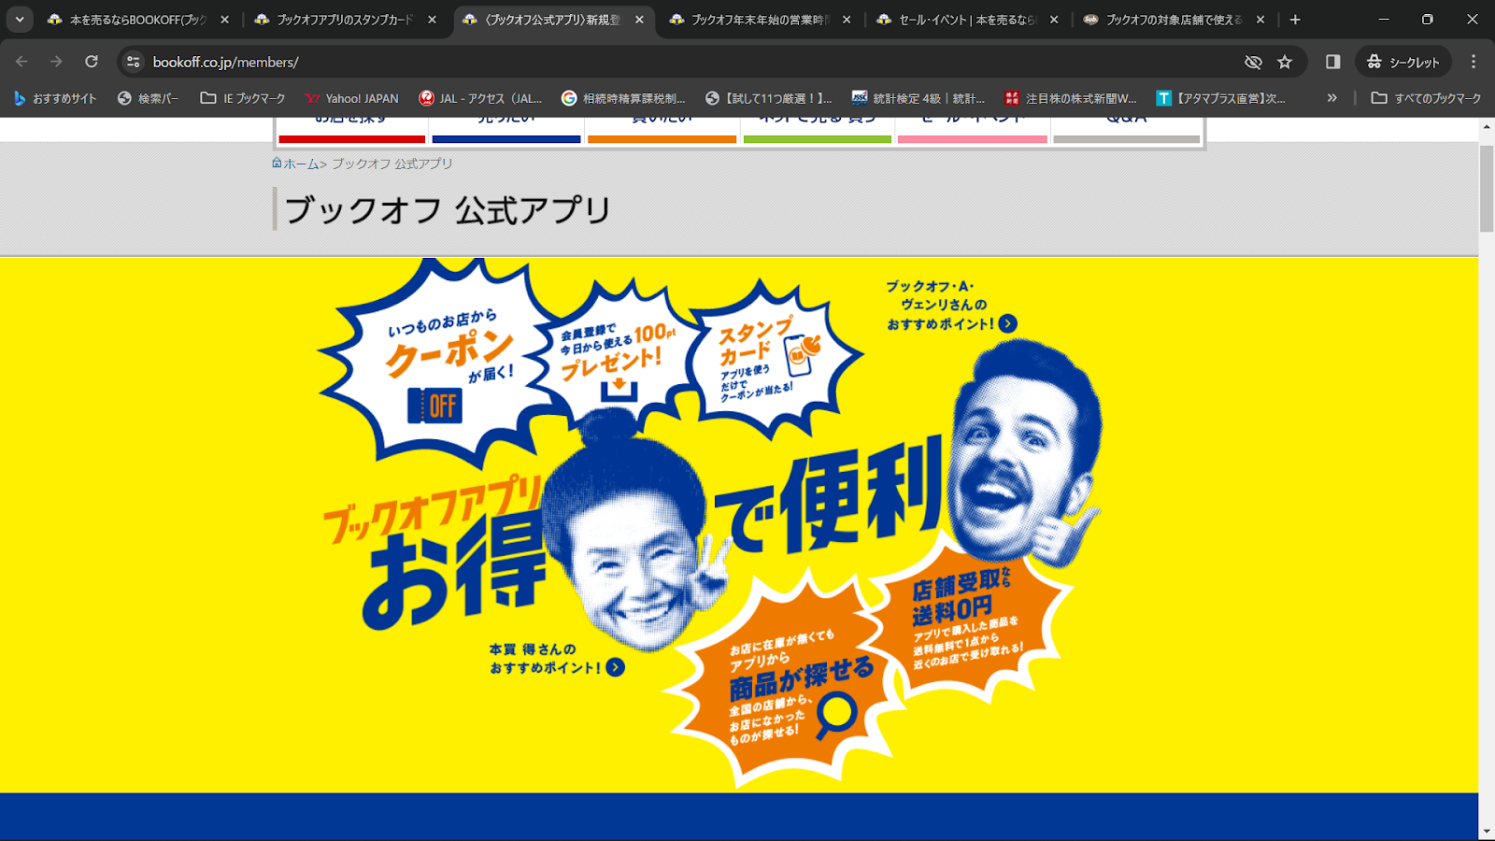The image size is (1495, 841).
Task: Click the magnifying glass in 商品が探せる
Action: (x=835, y=715)
